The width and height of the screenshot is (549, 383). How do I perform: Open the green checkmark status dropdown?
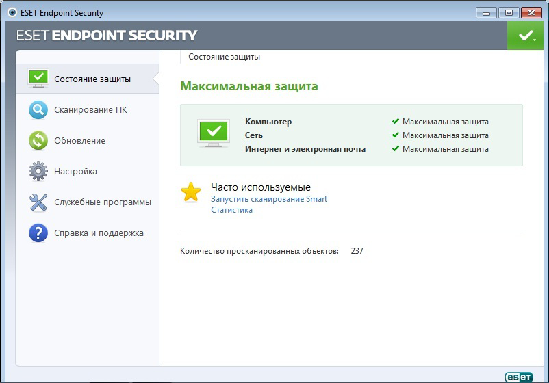(526, 36)
